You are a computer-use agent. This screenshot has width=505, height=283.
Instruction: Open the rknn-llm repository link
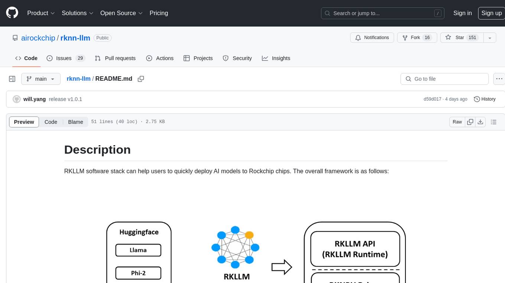point(75,38)
